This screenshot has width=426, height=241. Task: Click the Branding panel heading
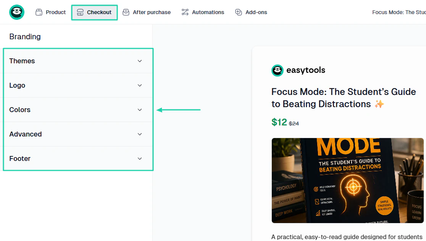pyautogui.click(x=25, y=37)
